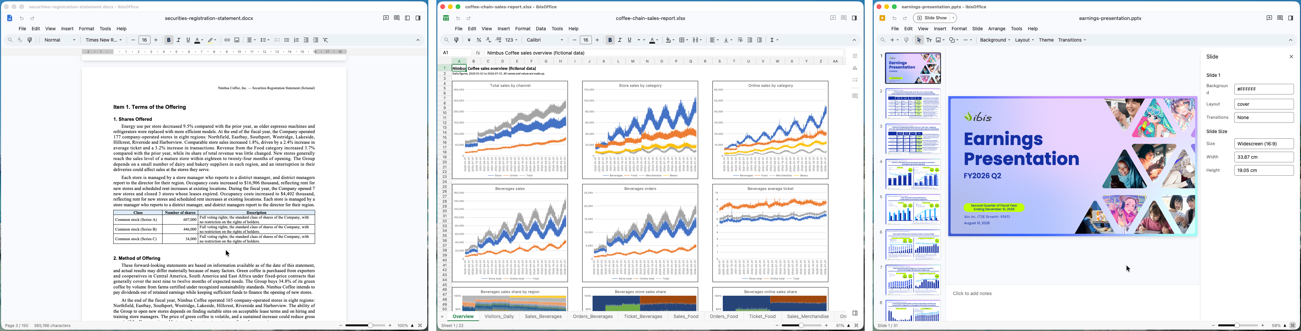Click the cell name box showing A1
The width and height of the screenshot is (1301, 331).
tap(456, 53)
